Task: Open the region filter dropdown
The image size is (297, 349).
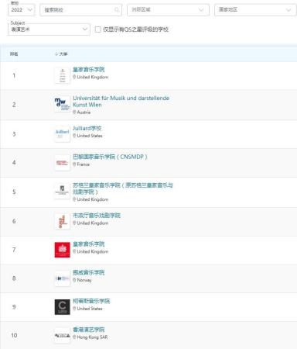Action: point(168,10)
